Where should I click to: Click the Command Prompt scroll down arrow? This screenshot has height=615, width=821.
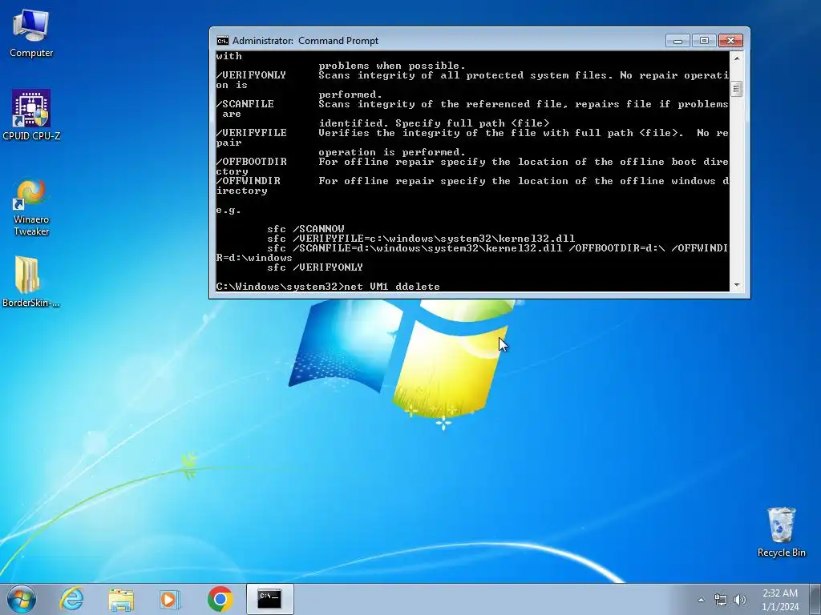pyautogui.click(x=737, y=285)
